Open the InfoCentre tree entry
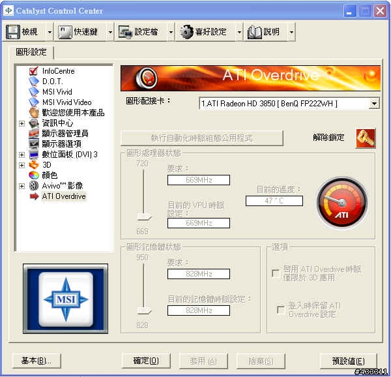Screen dimensions: 391x377 (59, 71)
